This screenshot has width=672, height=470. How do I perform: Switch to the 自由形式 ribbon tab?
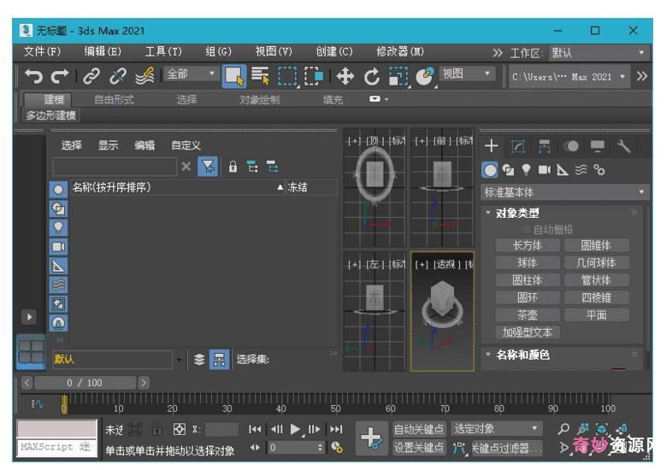pyautogui.click(x=114, y=100)
